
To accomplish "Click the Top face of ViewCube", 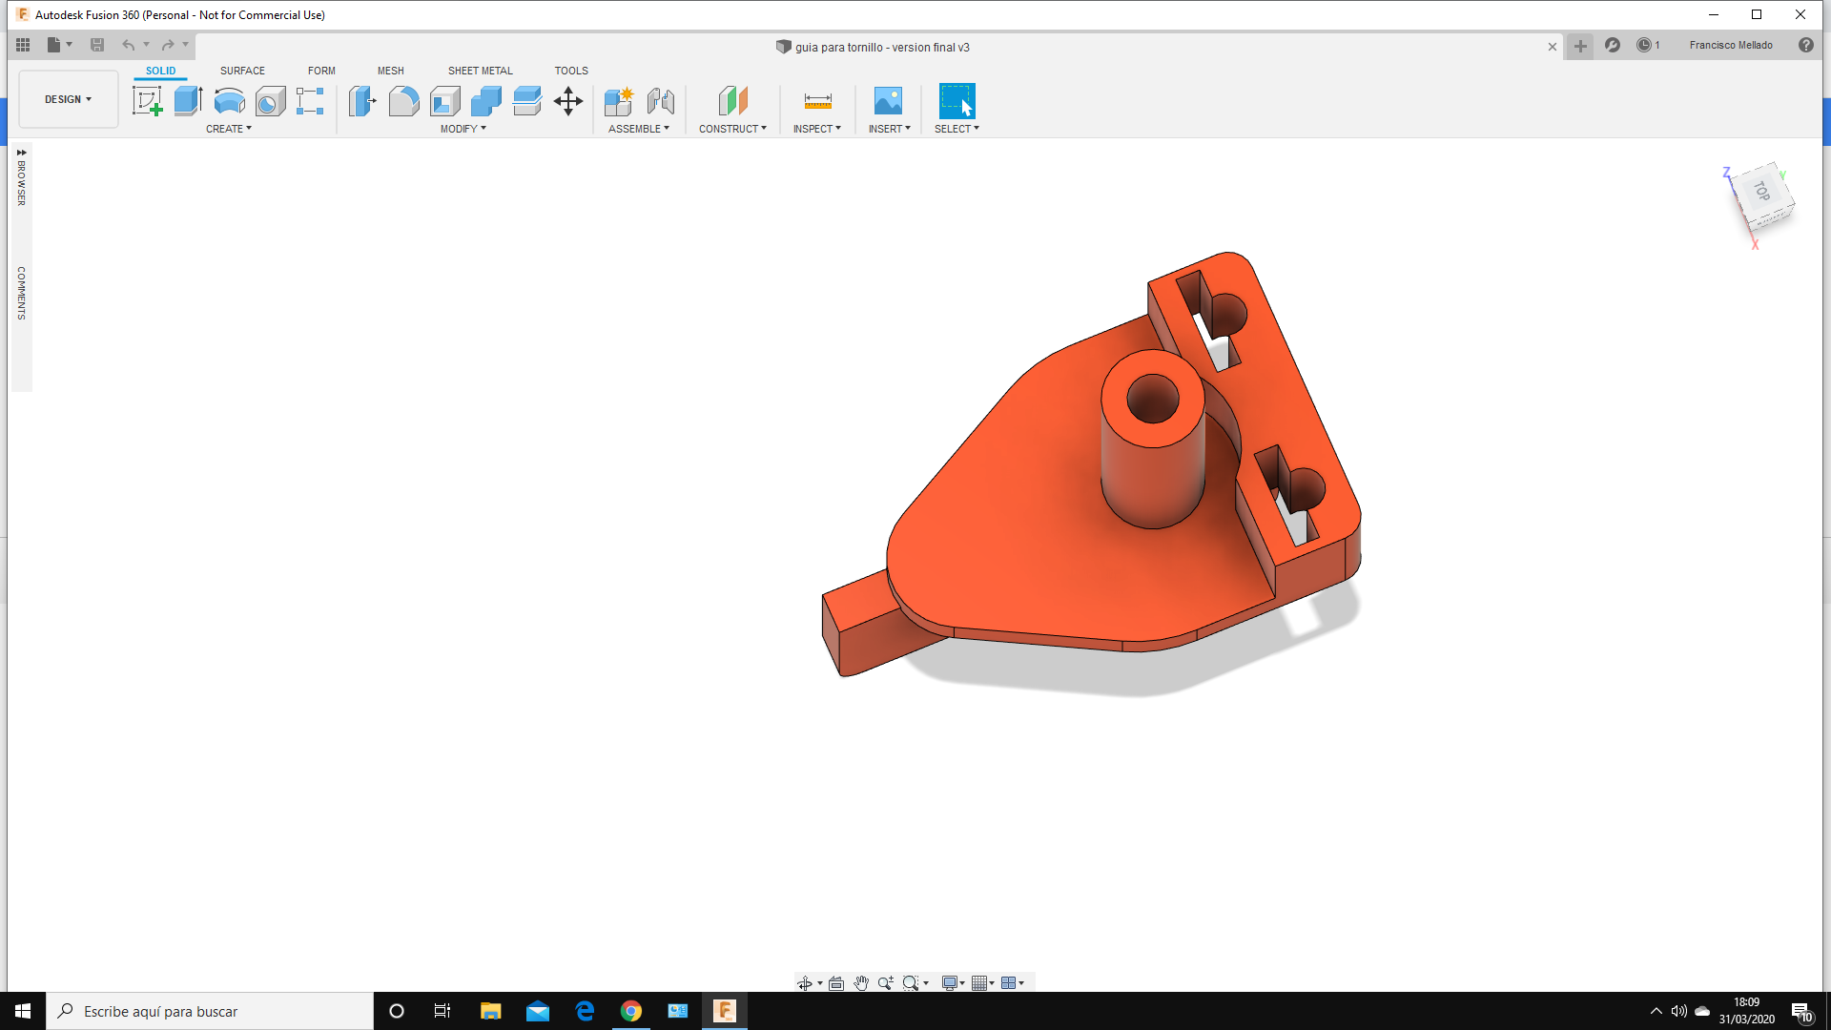I will coord(1762,193).
